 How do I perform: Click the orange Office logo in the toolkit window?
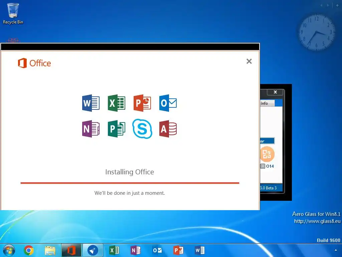pos(267,154)
